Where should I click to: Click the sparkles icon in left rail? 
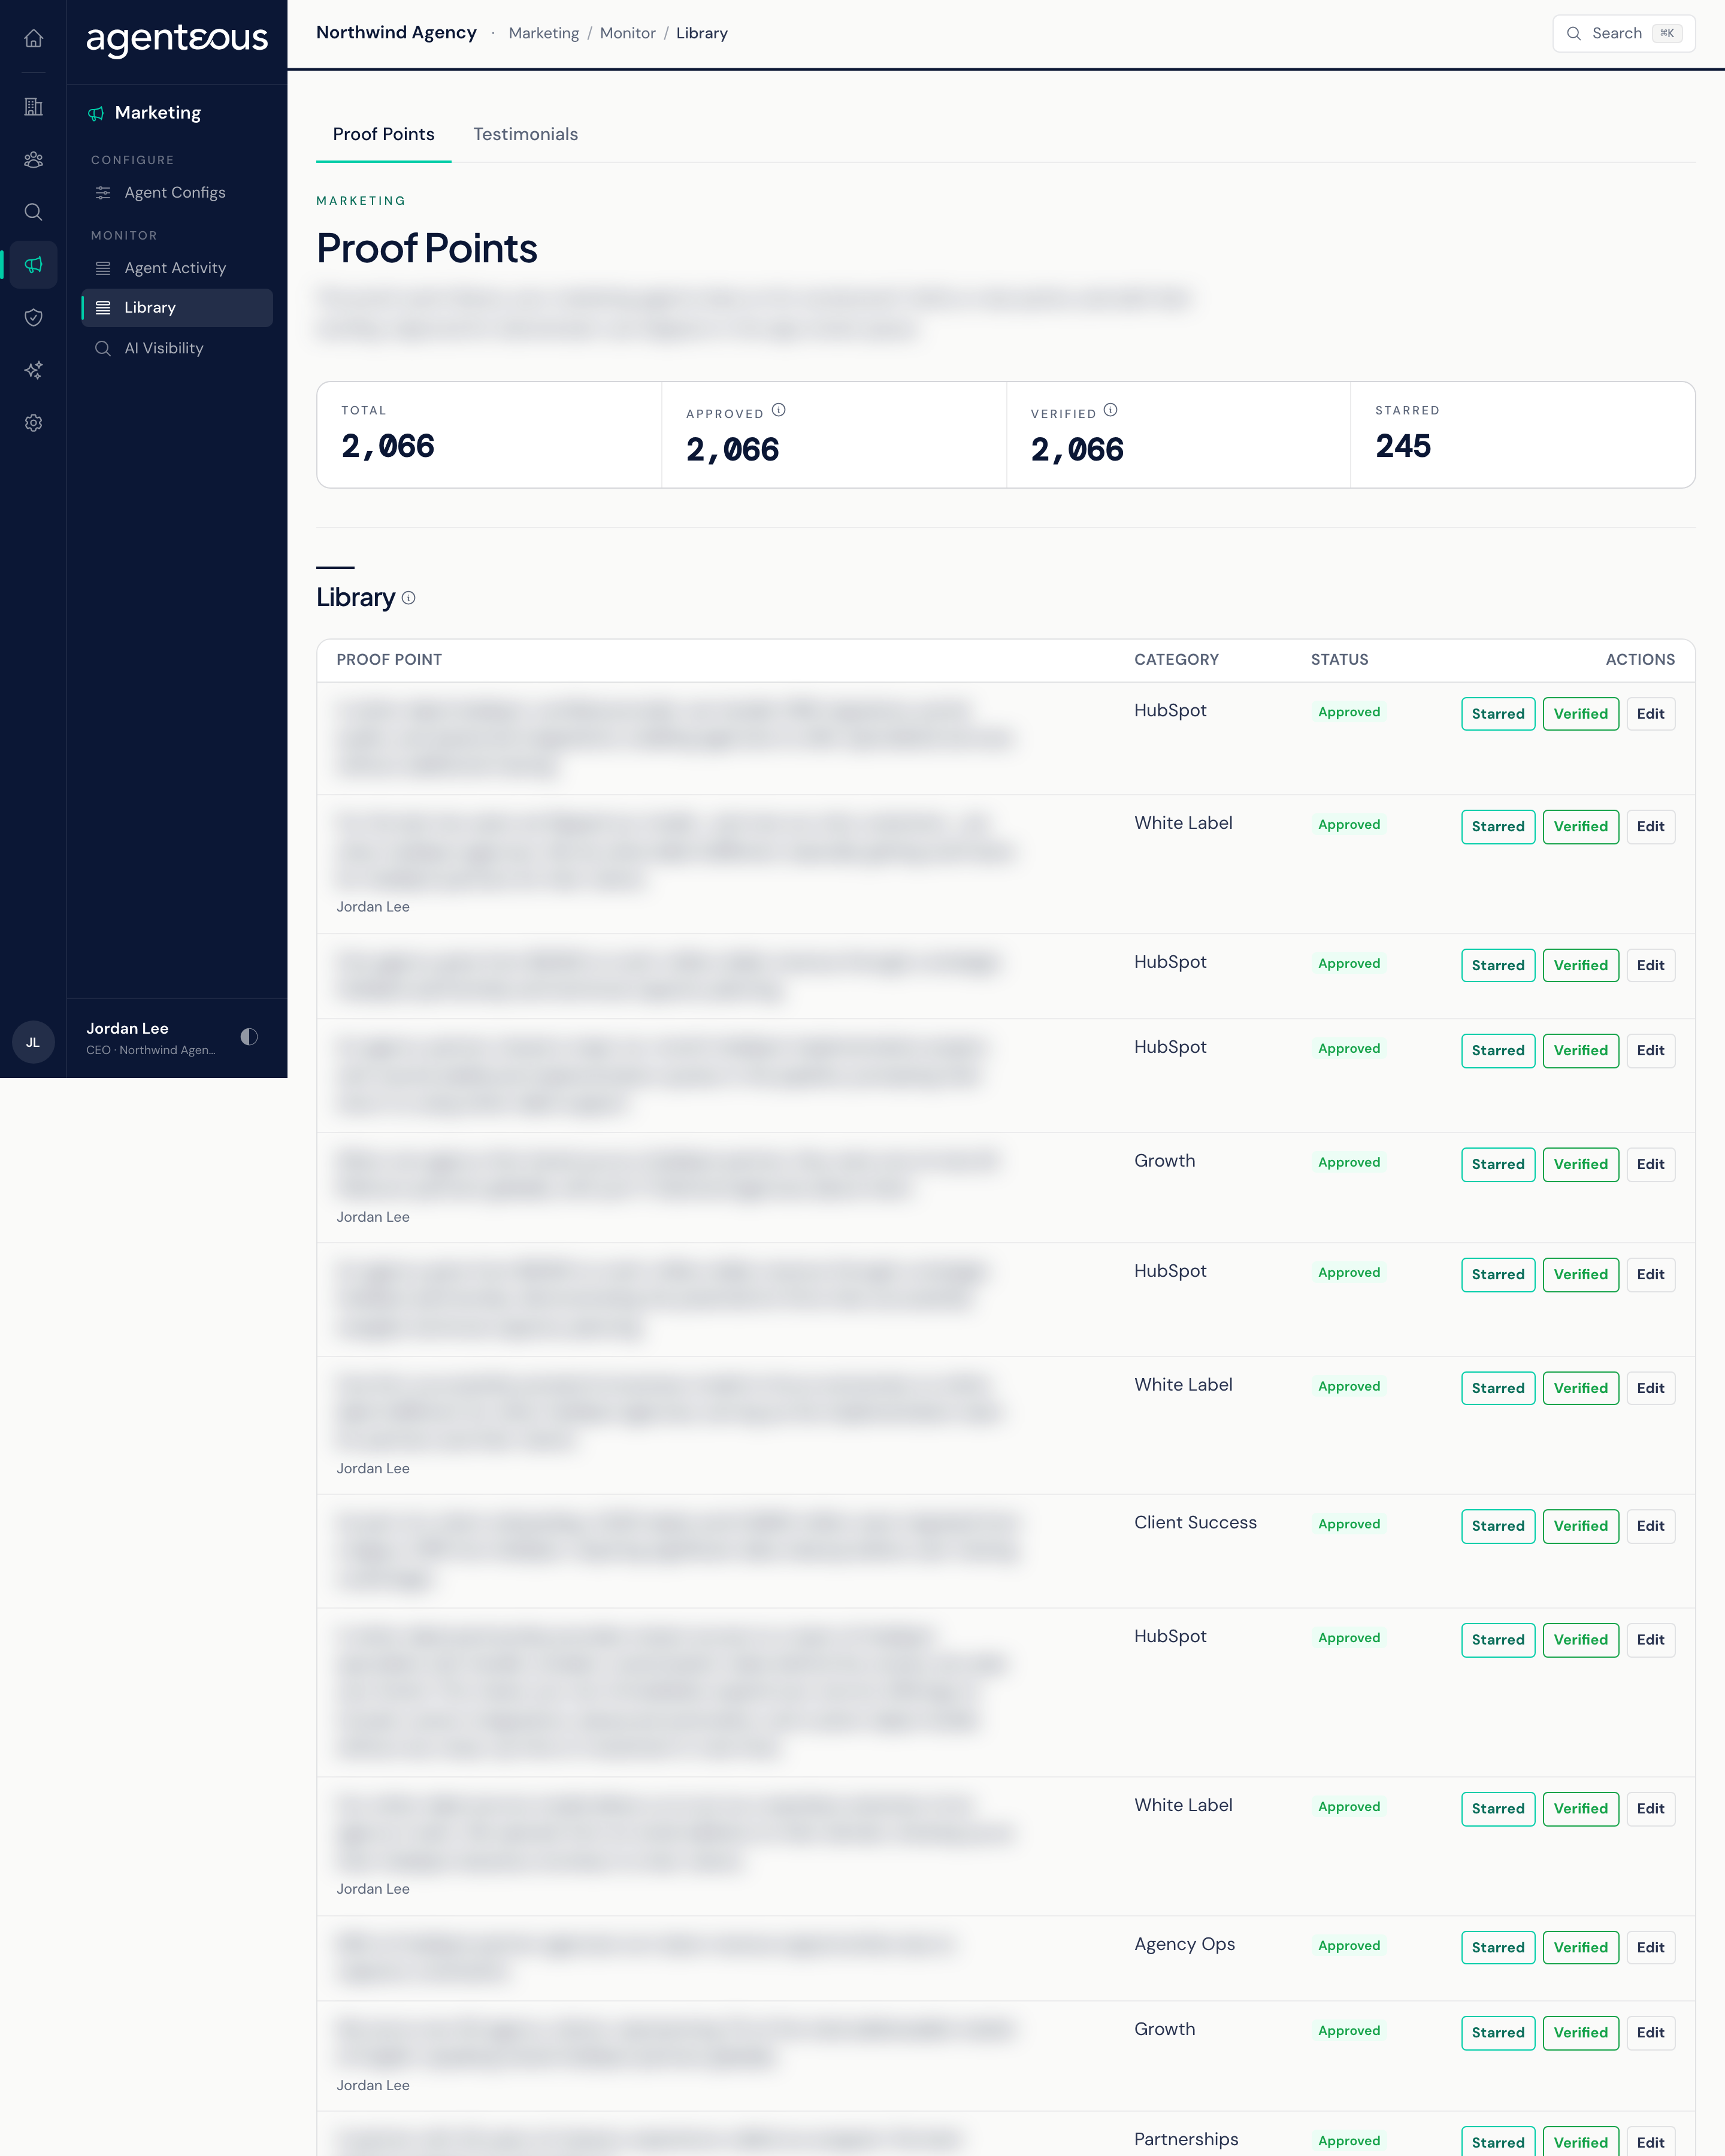(x=33, y=370)
